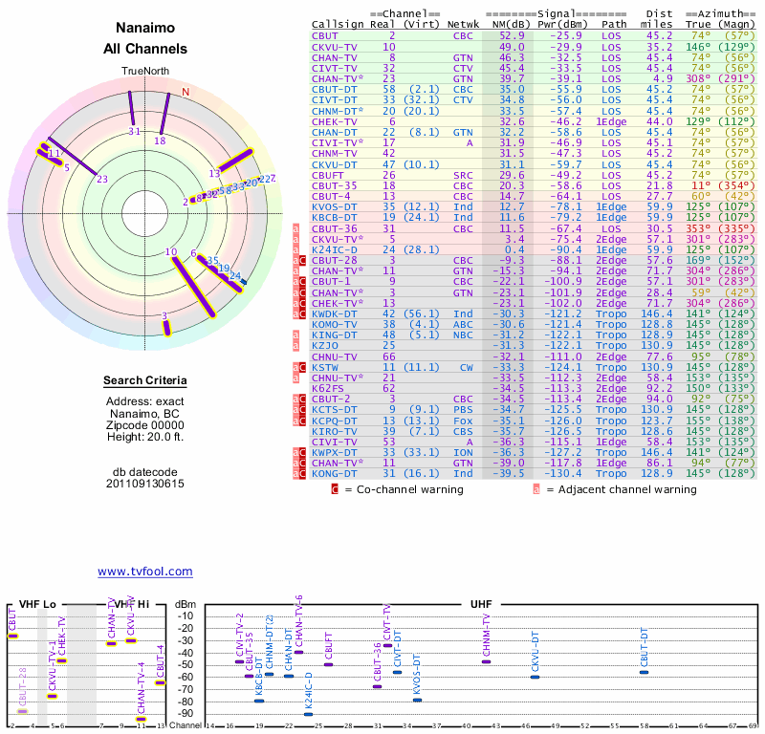Select KZJO callsign in the table

point(325,346)
